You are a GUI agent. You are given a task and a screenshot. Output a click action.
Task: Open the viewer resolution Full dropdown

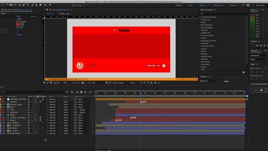pos(98,83)
